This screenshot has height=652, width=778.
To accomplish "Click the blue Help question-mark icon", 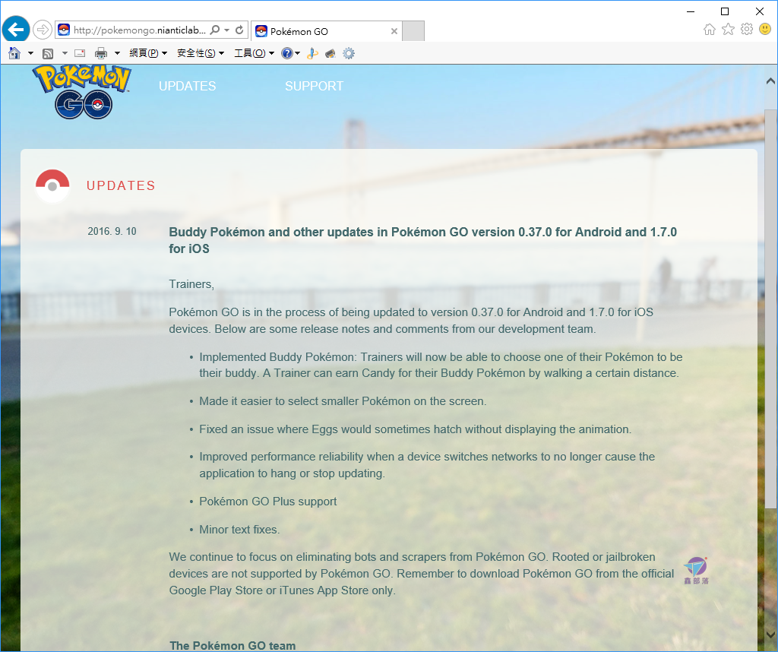I will 286,53.
